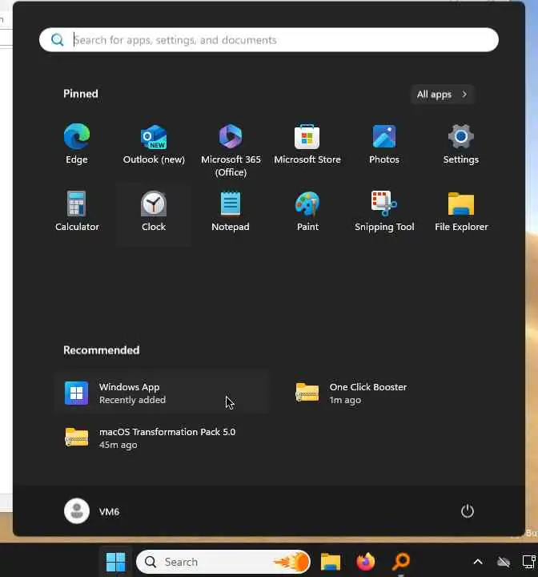Image resolution: width=538 pixels, height=577 pixels.
Task: Open the Edge browser pinned app
Action: (x=77, y=144)
